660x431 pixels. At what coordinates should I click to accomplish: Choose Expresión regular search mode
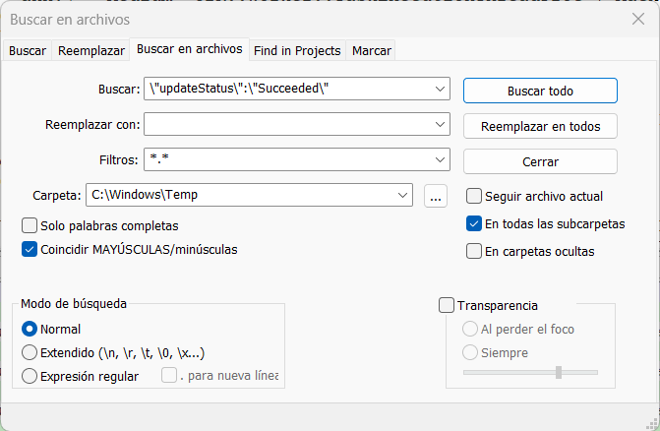coord(30,375)
